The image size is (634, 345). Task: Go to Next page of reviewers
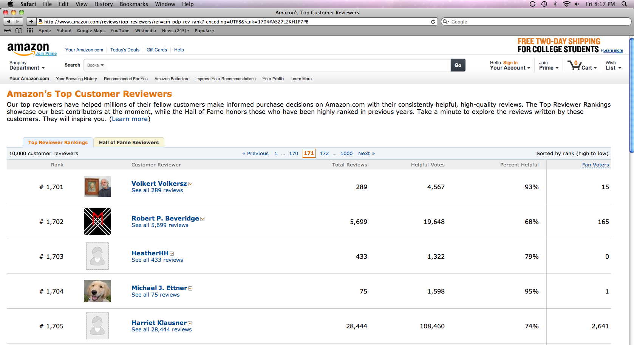pyautogui.click(x=366, y=153)
